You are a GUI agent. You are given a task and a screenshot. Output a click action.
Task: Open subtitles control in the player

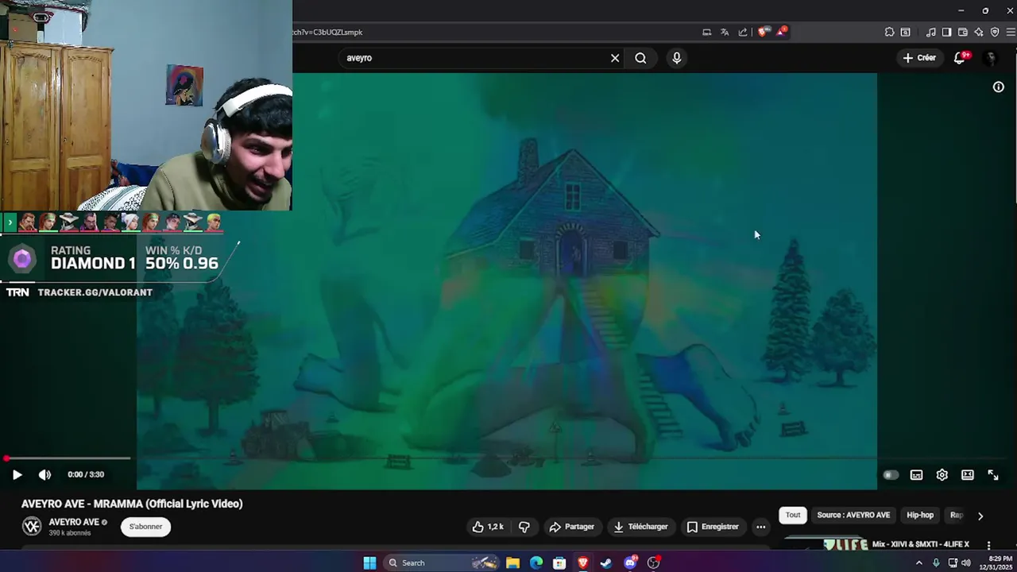pos(916,475)
